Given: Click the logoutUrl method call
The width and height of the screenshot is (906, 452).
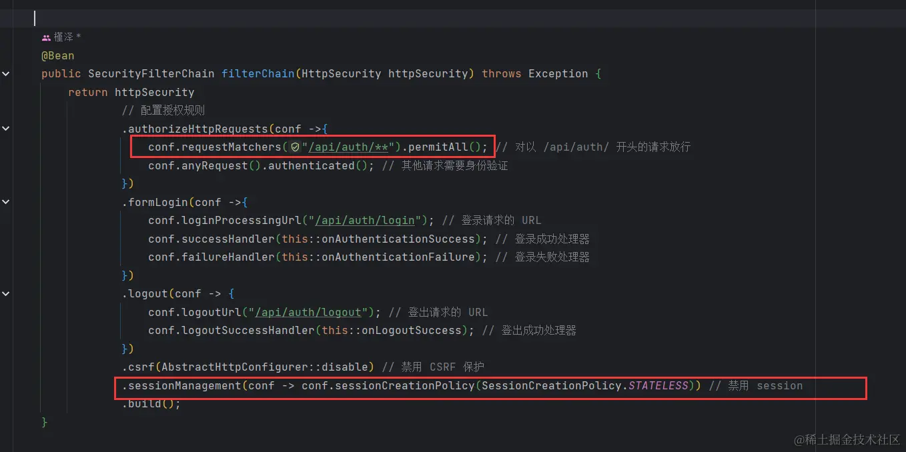Looking at the screenshot, I should point(211,312).
